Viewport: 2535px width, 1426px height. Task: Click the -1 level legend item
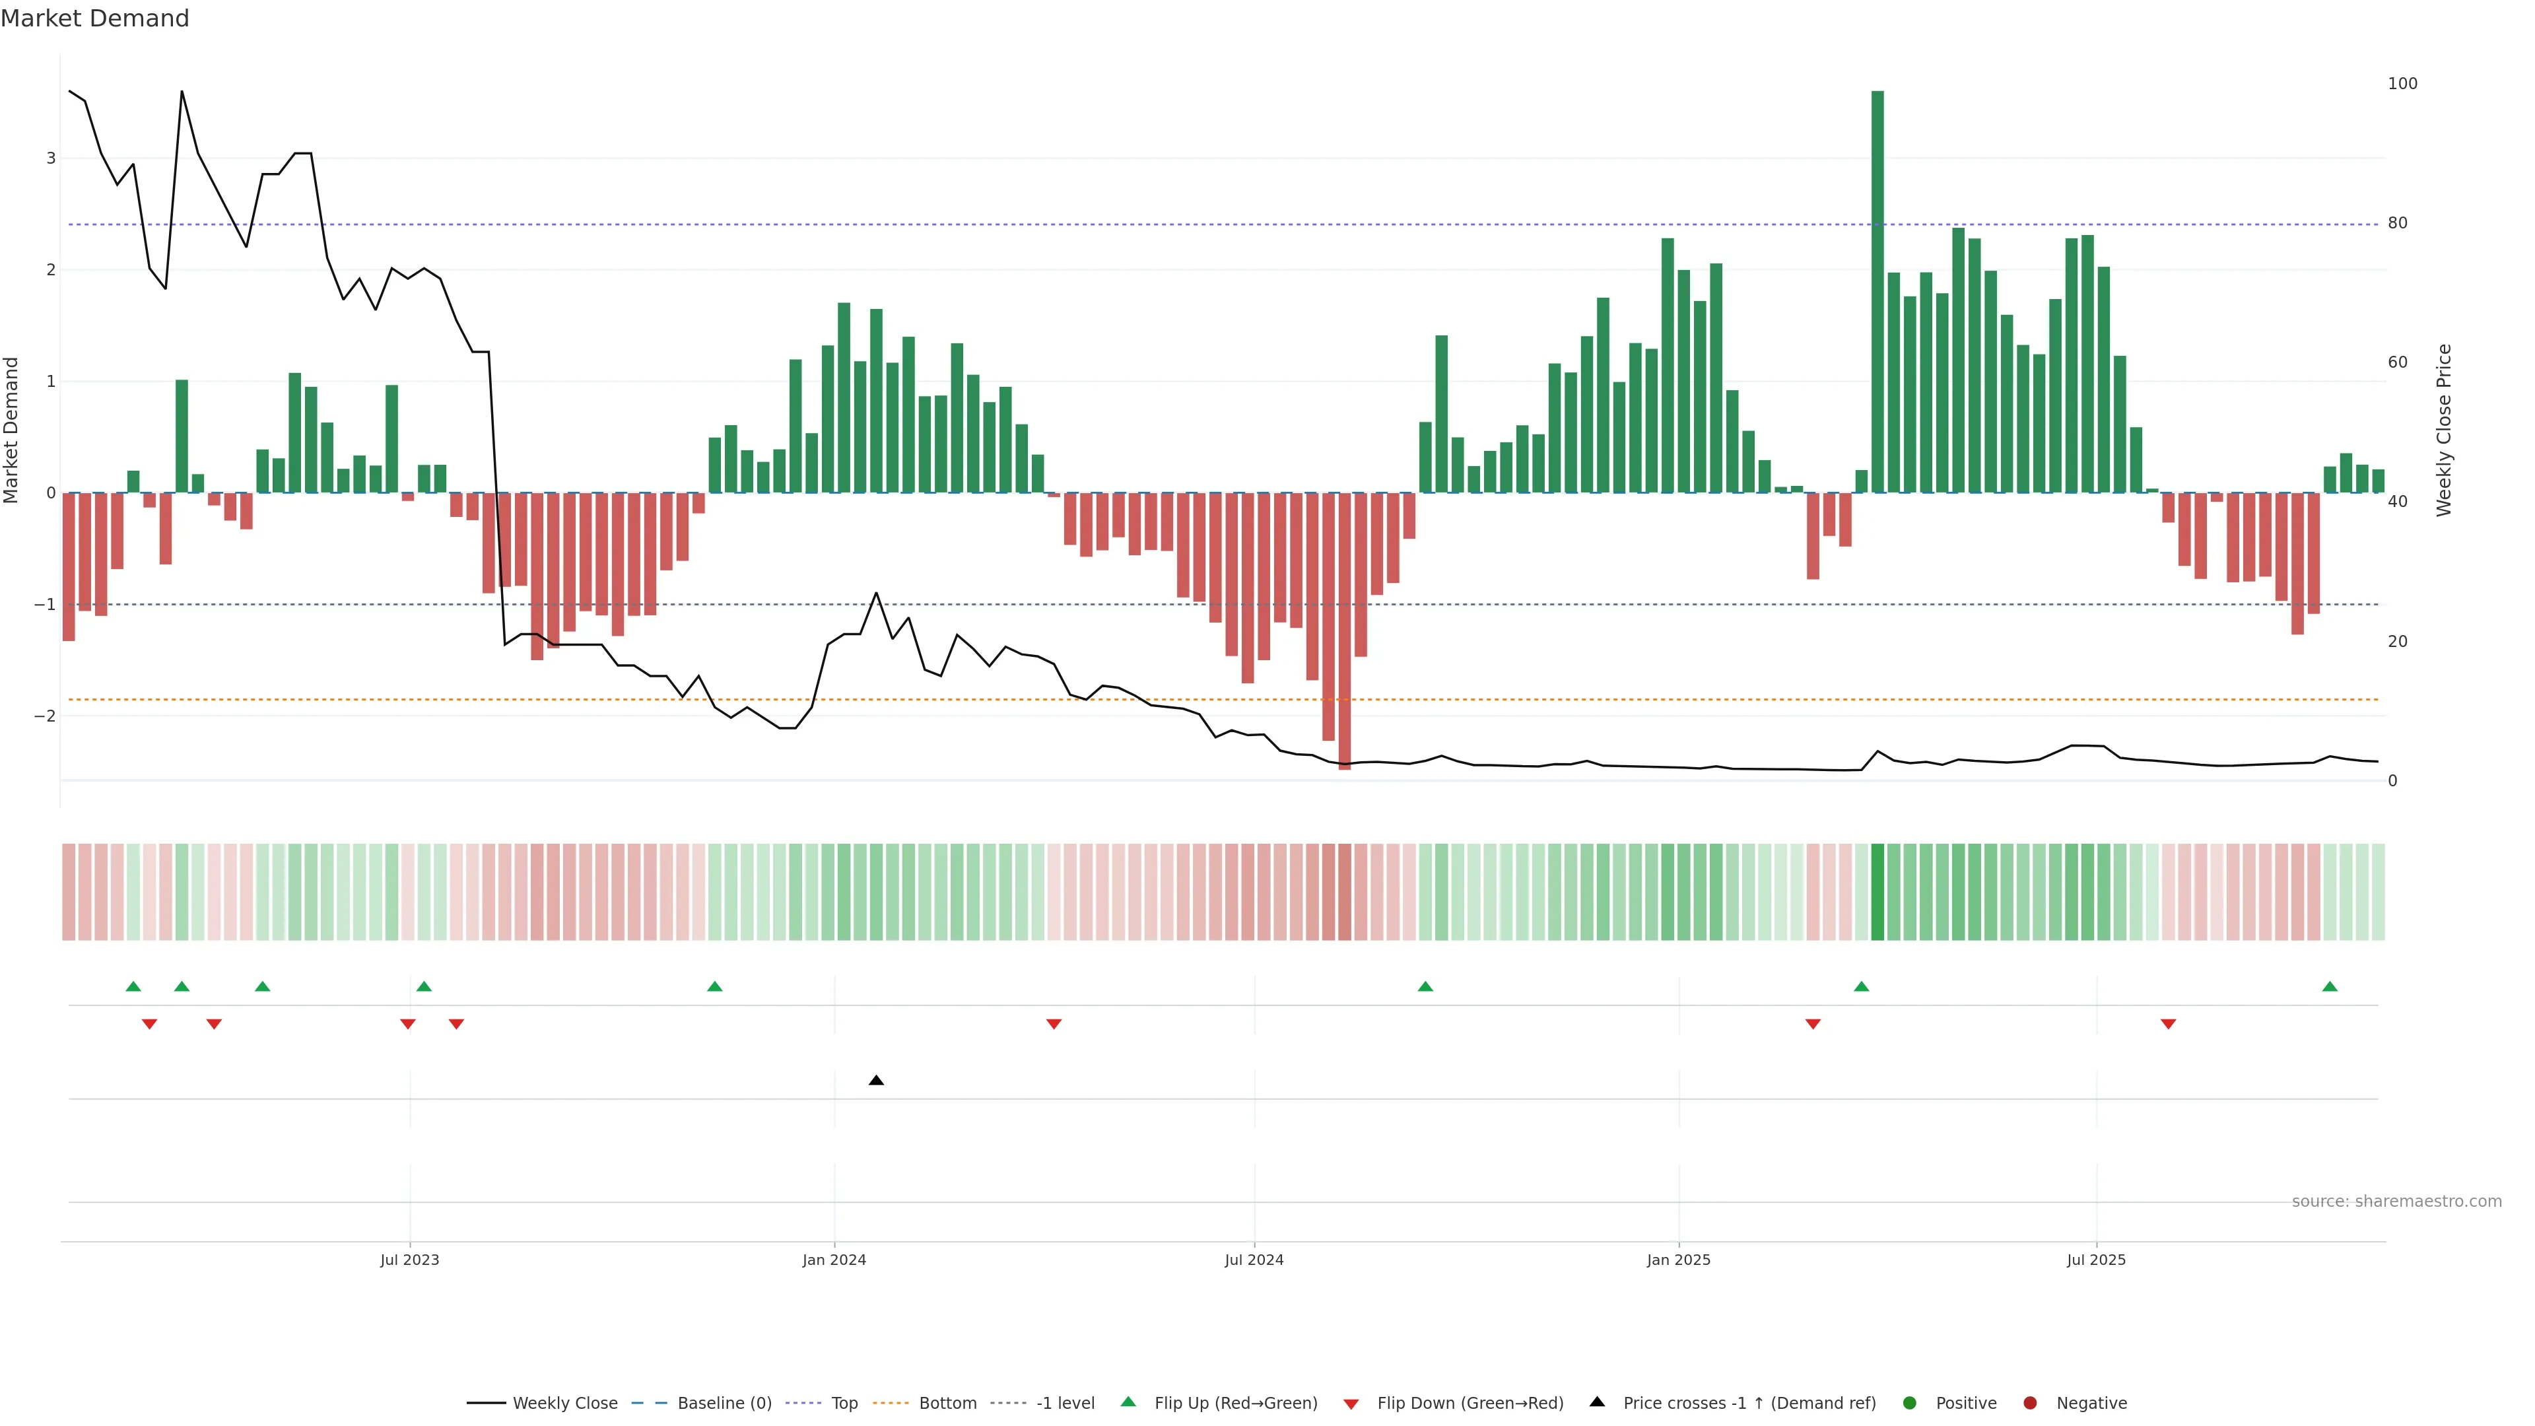click(1065, 1402)
